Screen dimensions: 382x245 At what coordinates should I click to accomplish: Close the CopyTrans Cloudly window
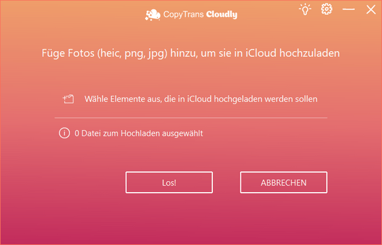[371, 10]
